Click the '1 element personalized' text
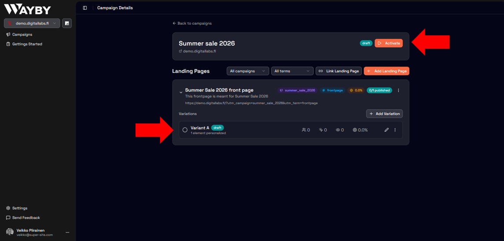Screen dimensions: 504x241 pos(208,133)
